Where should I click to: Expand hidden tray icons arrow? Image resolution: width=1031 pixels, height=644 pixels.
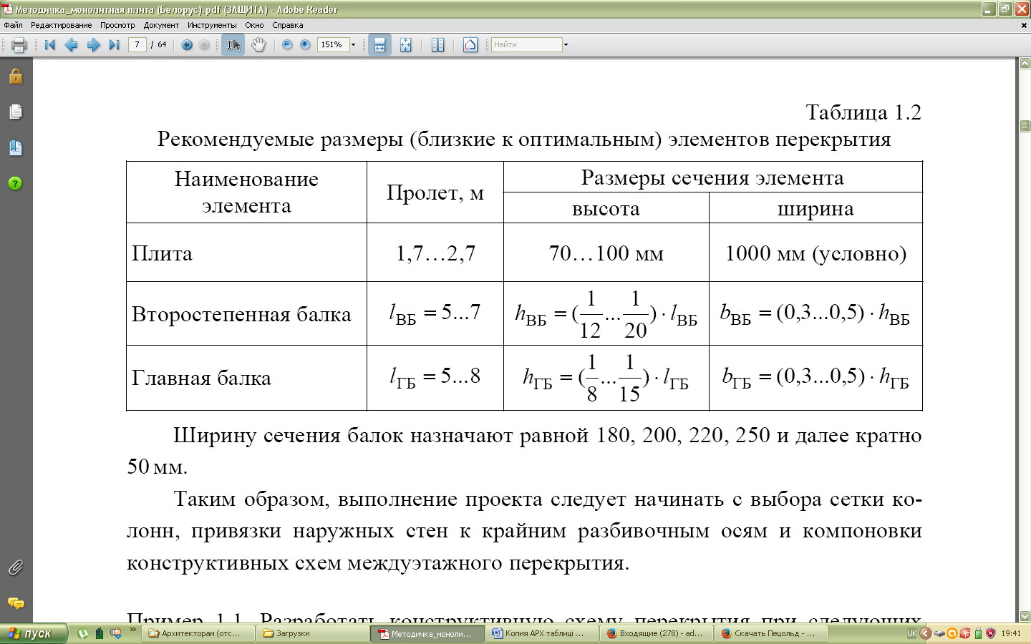pyautogui.click(x=925, y=633)
